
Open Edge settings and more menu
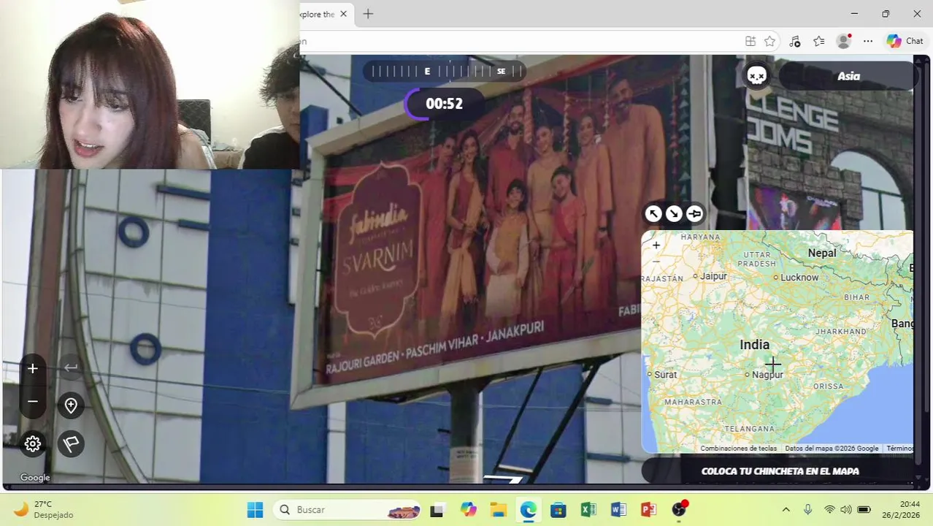(x=868, y=42)
